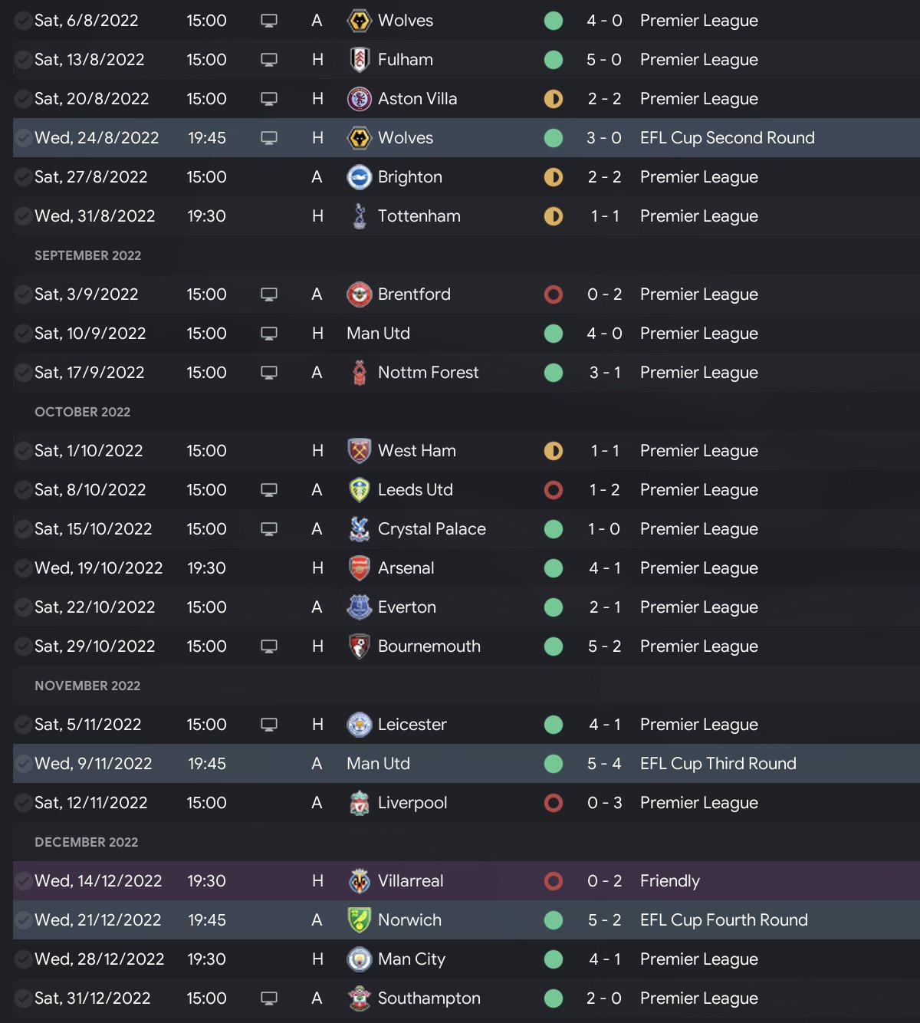Screen dimensions: 920x1023
Task: Open the Man City team link
Action: pos(412,959)
